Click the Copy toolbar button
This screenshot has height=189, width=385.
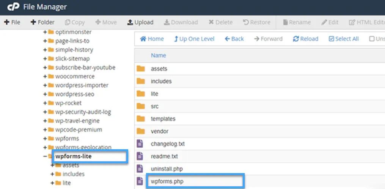click(75, 22)
